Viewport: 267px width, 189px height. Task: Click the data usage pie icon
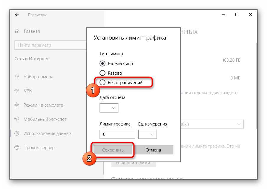coord(17,133)
